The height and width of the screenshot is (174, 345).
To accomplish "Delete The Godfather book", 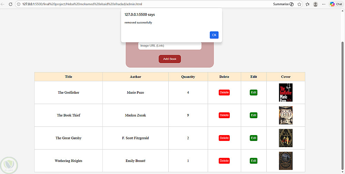I will (224, 92).
